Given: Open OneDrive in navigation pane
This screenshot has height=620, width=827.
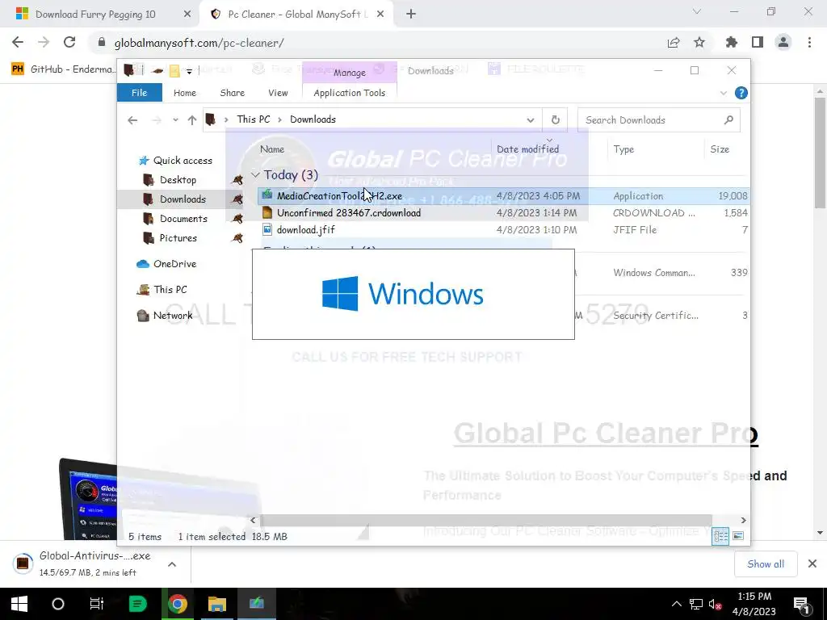Looking at the screenshot, I should [x=174, y=264].
